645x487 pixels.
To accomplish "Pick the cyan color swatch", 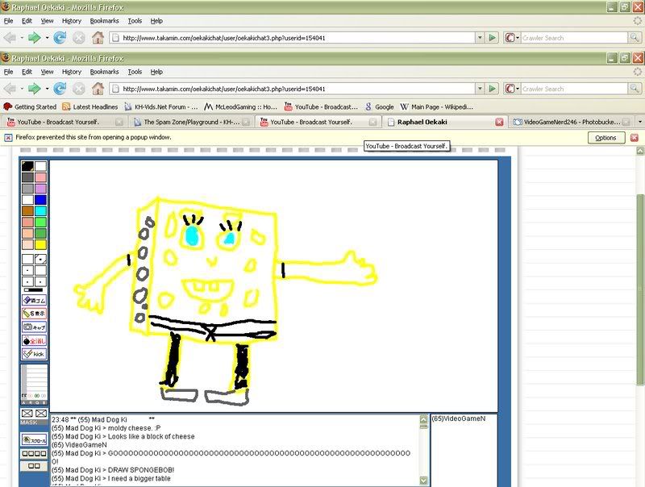I will pyautogui.click(x=40, y=210).
